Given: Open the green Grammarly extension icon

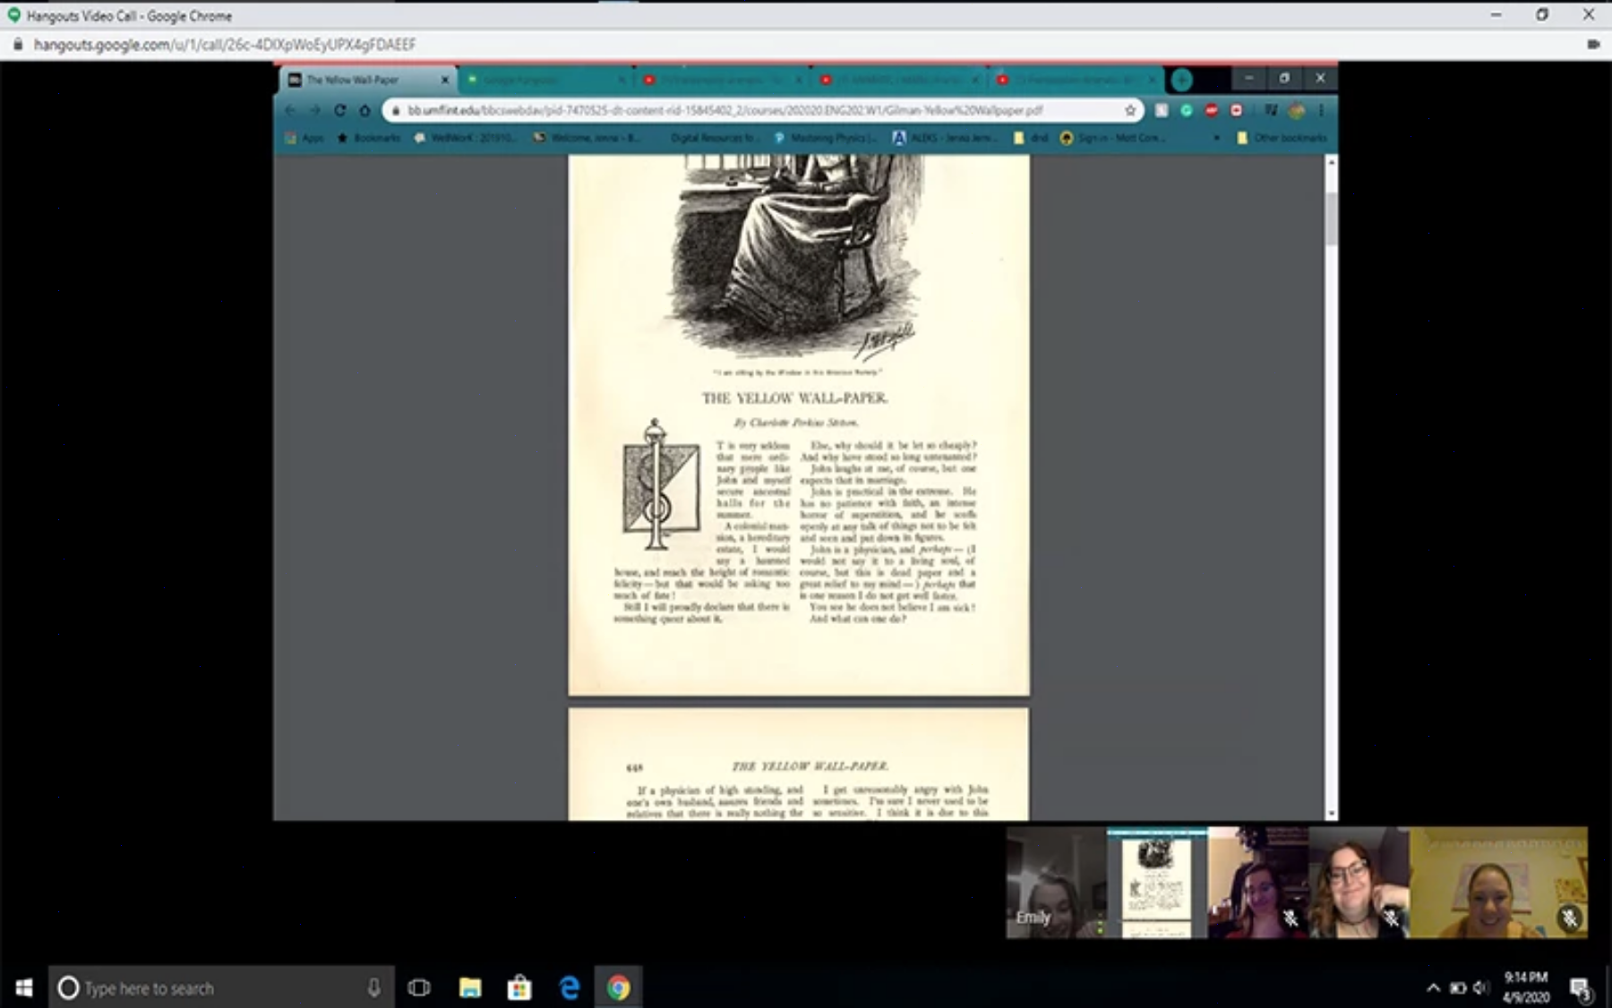Looking at the screenshot, I should (1186, 110).
